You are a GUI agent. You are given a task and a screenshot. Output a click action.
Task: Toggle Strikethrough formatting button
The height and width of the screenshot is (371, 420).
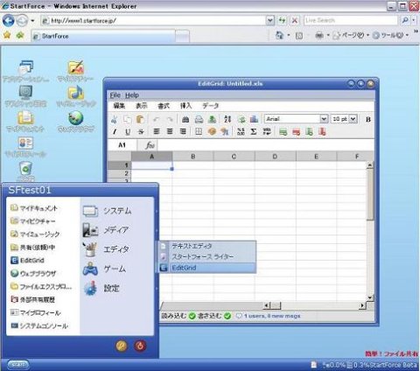(x=141, y=132)
